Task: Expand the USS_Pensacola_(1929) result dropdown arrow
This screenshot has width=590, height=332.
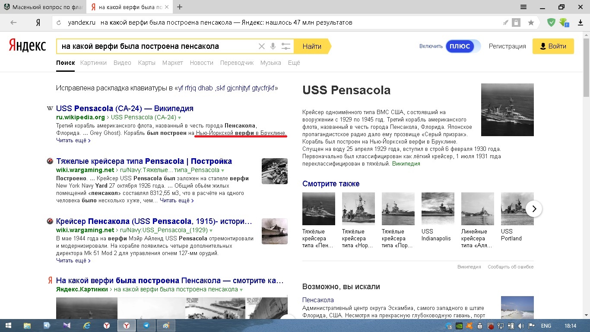Action: 211,230
